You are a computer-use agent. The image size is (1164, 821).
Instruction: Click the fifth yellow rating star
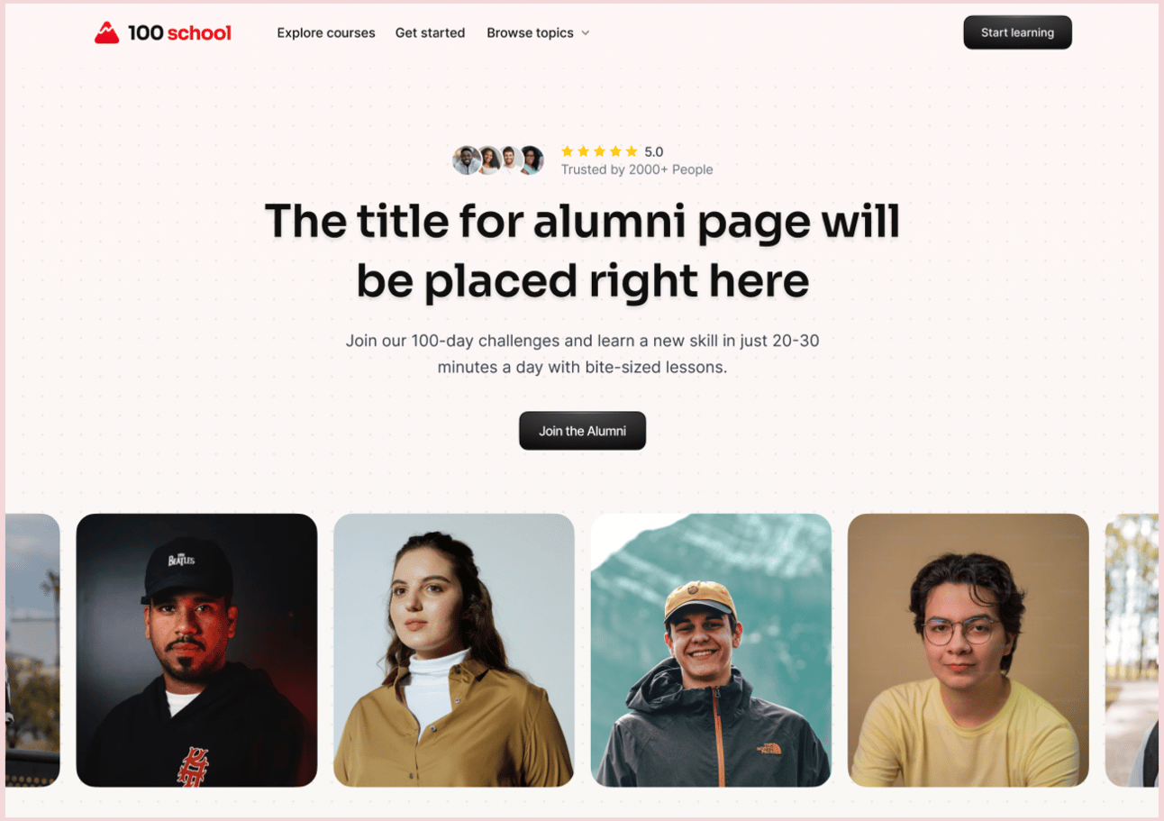pos(632,151)
